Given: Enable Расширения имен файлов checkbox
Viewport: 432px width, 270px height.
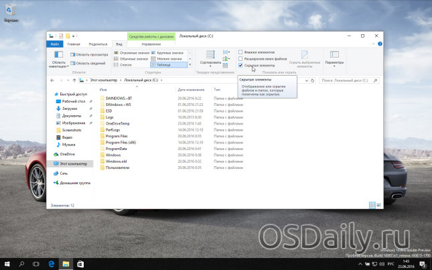Looking at the screenshot, I should 241,59.
